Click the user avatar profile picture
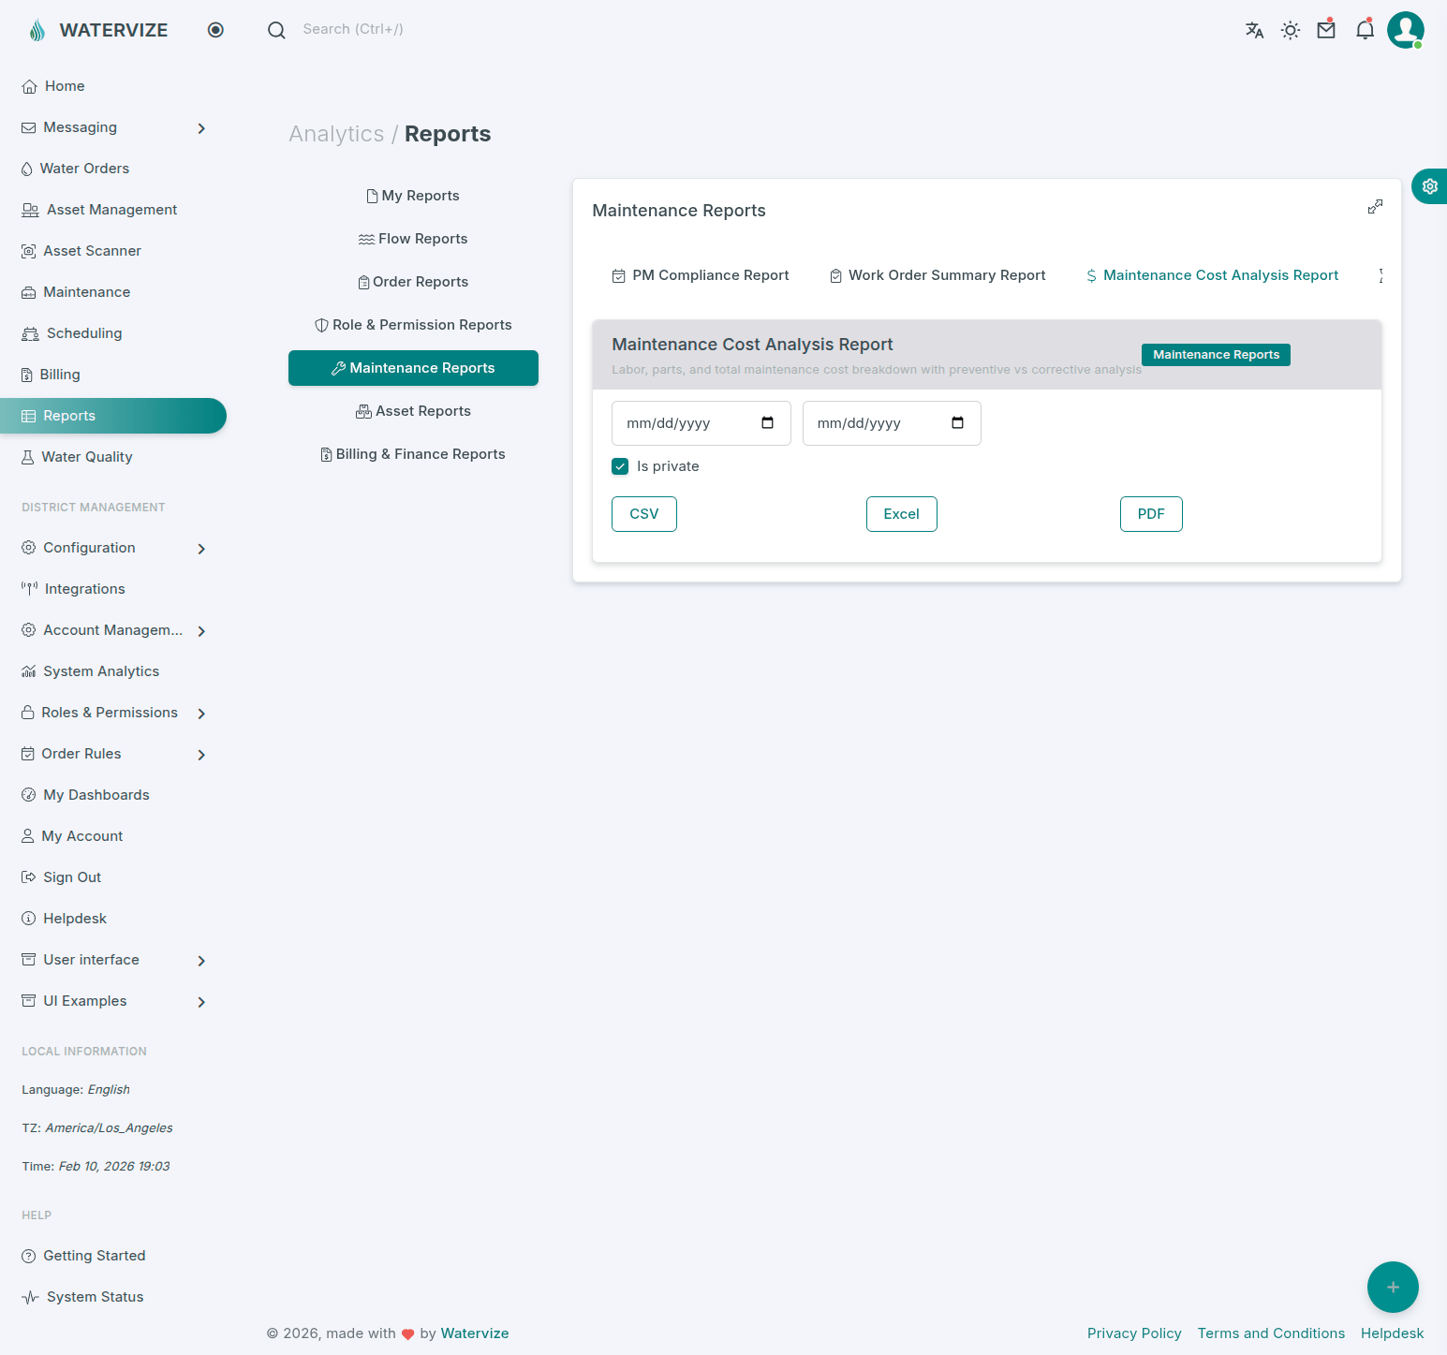This screenshot has height=1355, width=1447. coord(1405,30)
